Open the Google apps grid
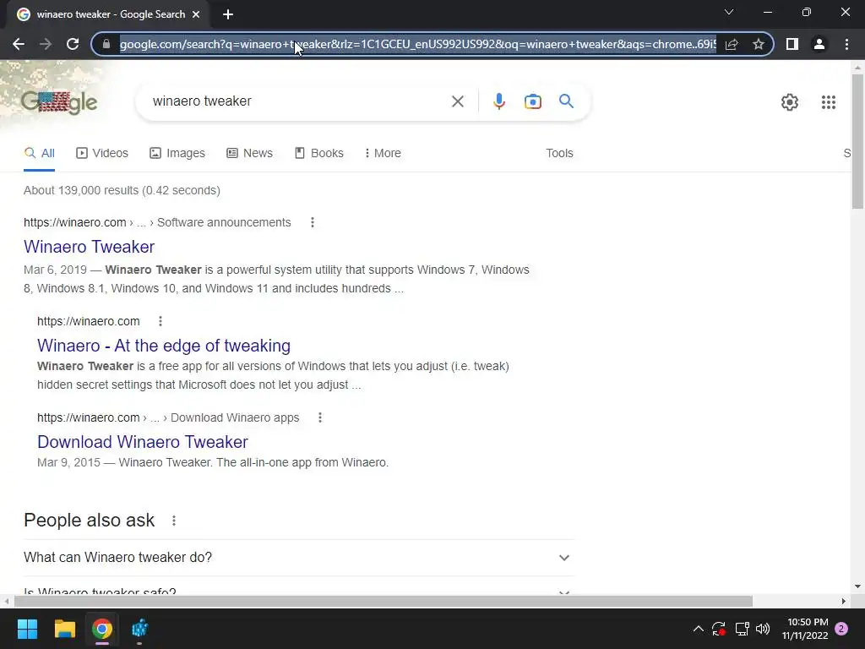 (x=828, y=102)
